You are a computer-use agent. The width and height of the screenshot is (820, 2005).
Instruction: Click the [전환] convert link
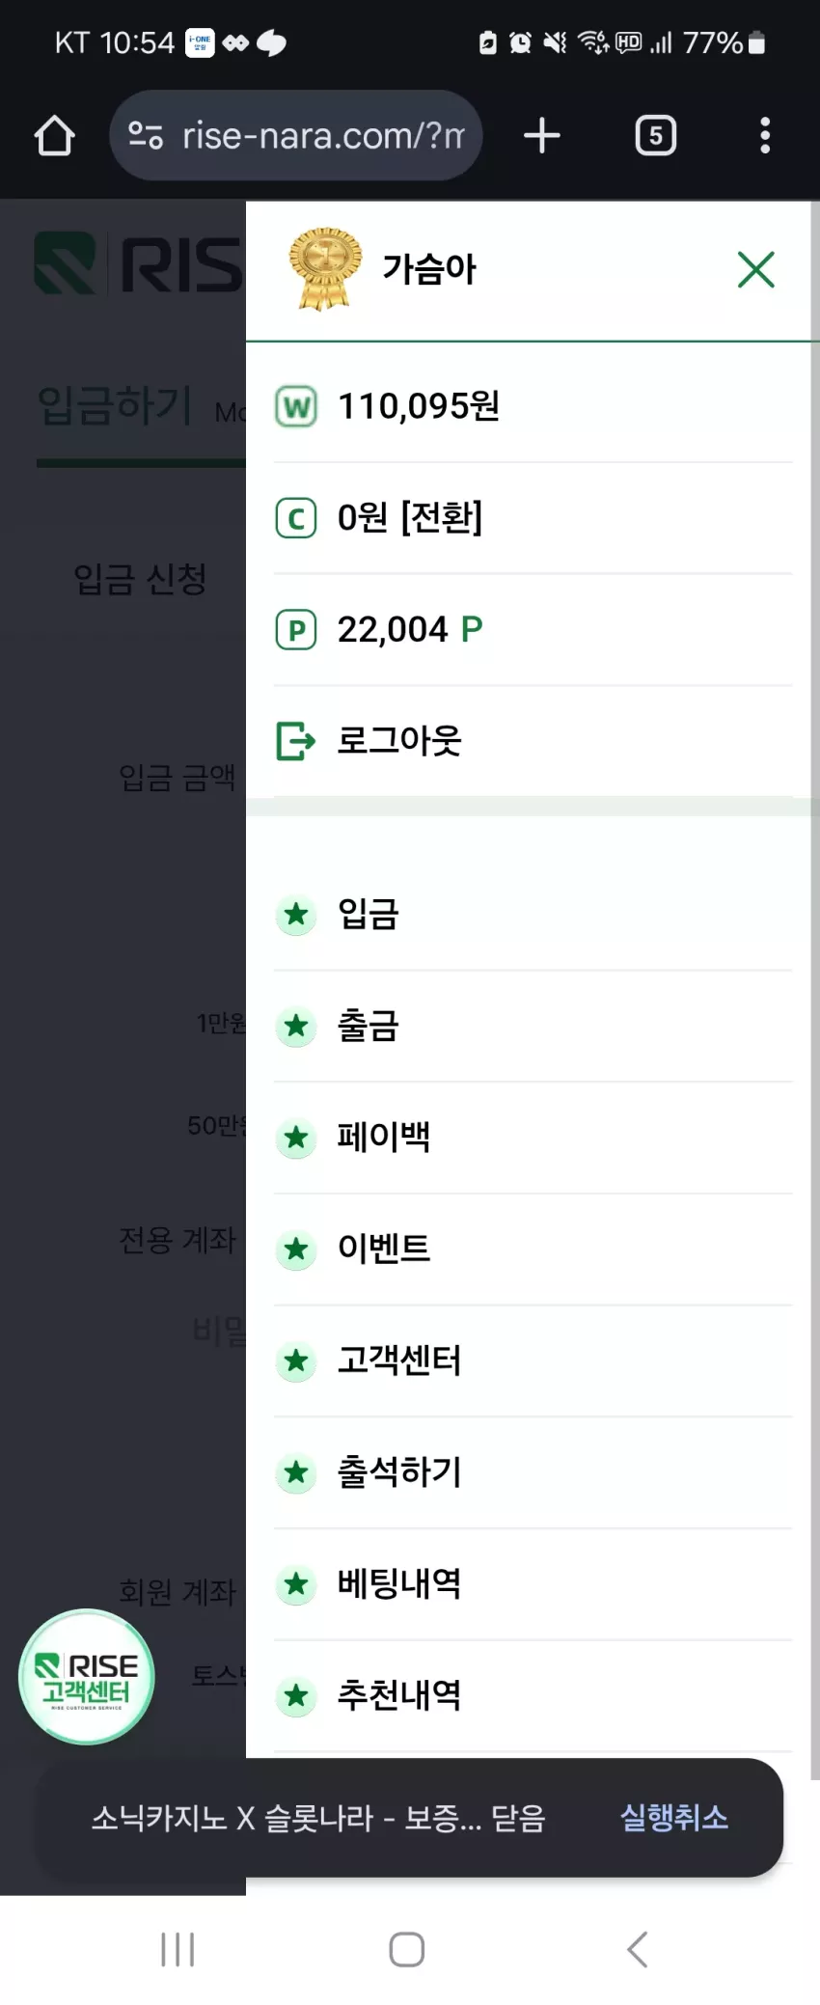[x=441, y=518]
